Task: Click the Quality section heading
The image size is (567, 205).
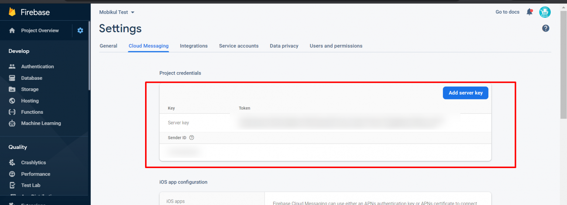Action: pos(18,147)
